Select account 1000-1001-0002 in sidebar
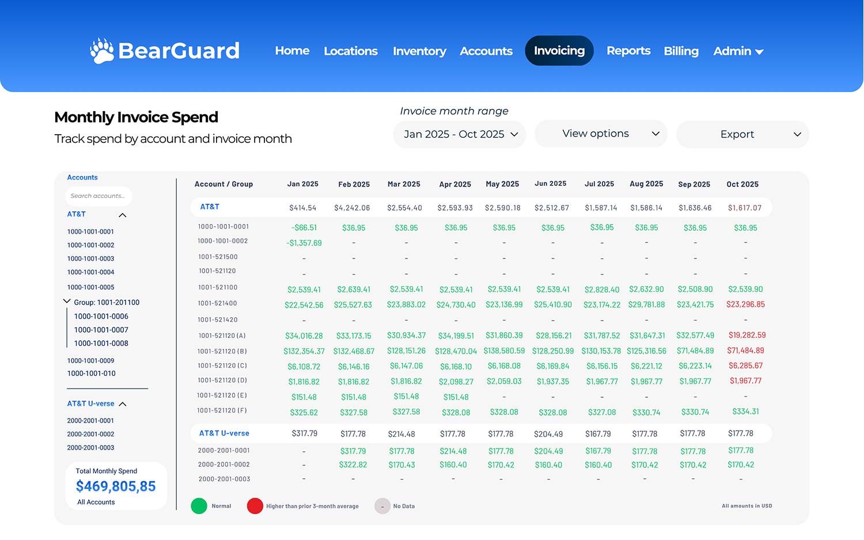The width and height of the screenshot is (864, 540). point(90,245)
